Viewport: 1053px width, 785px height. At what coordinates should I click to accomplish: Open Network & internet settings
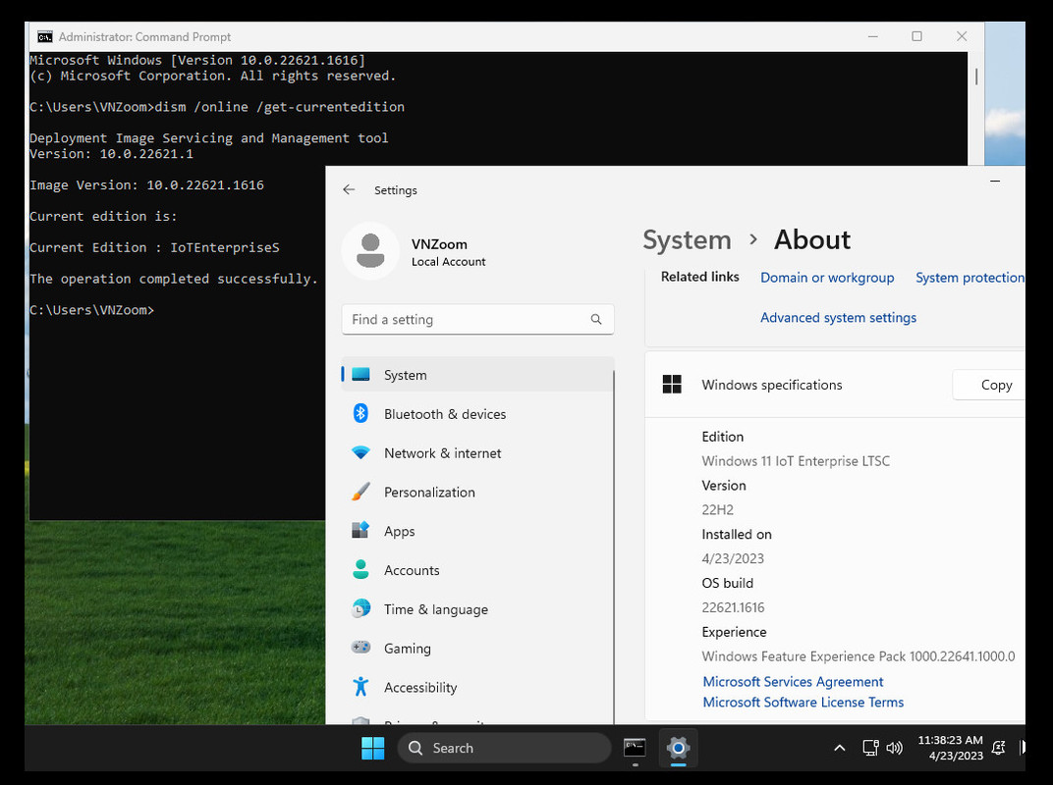[x=477, y=453]
